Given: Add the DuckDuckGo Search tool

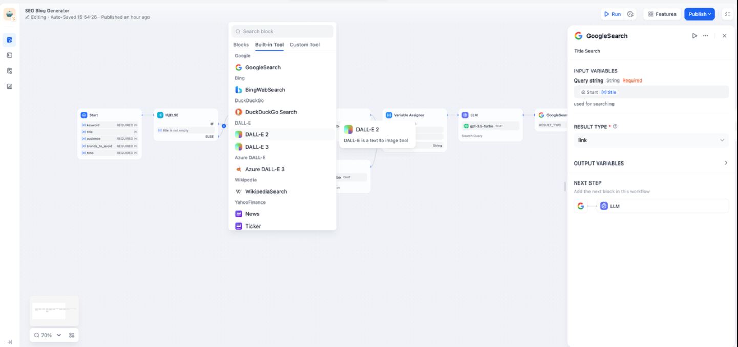Looking at the screenshot, I should [270, 112].
